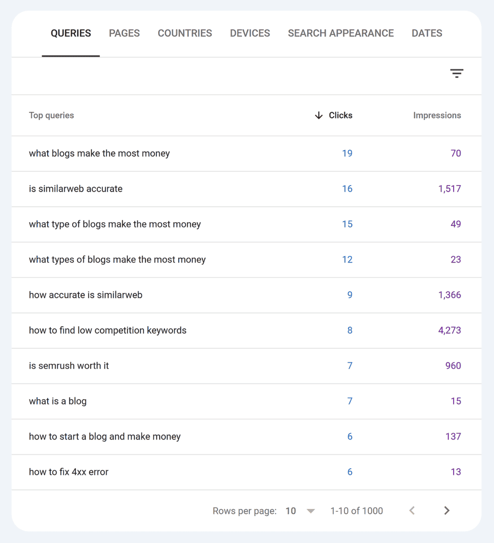Click the previous page chevron
This screenshot has height=543, width=494.
pyautogui.click(x=412, y=511)
